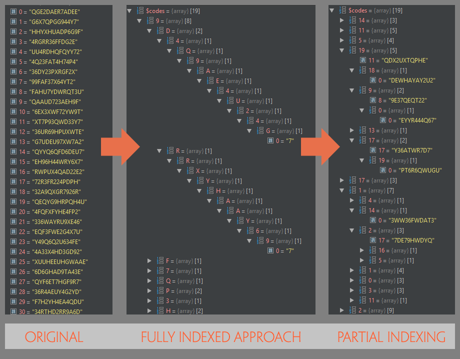Select row 25 = "XUUHEEUHGWAAE"

pyautogui.click(x=58, y=261)
